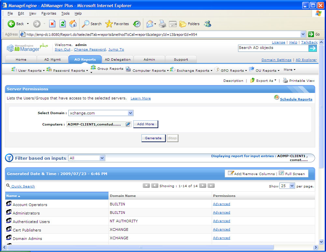Screen dimensions: 326x252
Task: Switch to the Admin tab
Action: (149, 59)
